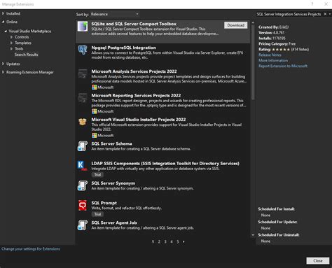This screenshot has width=332, height=268.
Task: Select Npgsql PostgreSQL Integration title
Action: pyautogui.click(x=123, y=48)
